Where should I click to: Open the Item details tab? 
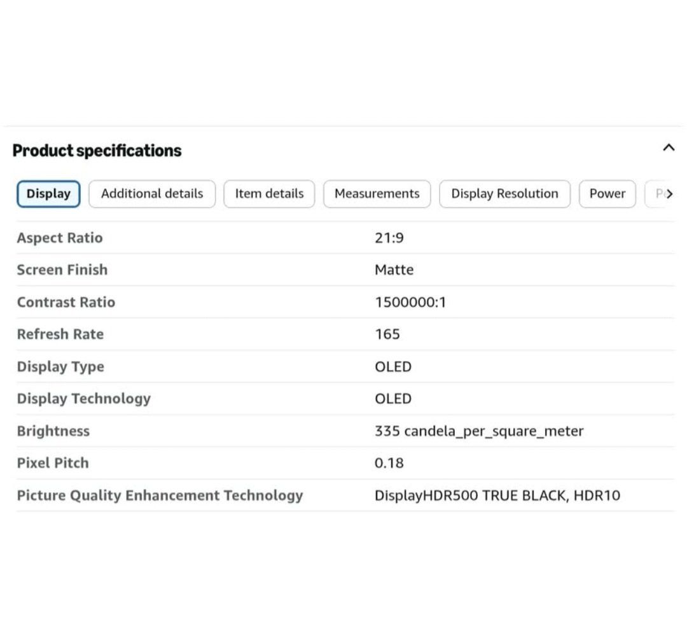(x=269, y=194)
